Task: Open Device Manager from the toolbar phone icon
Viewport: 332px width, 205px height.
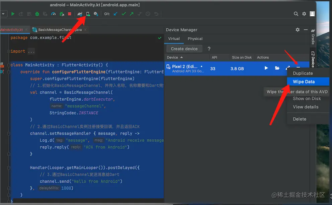Action: coord(88,14)
